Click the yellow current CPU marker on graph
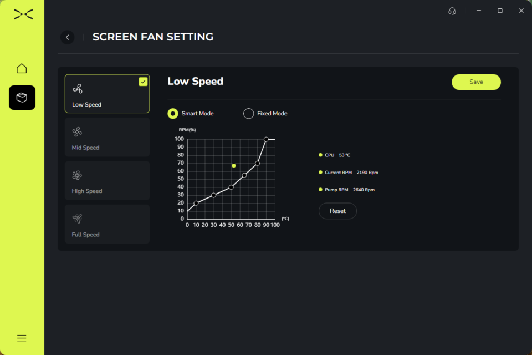 coord(234,166)
